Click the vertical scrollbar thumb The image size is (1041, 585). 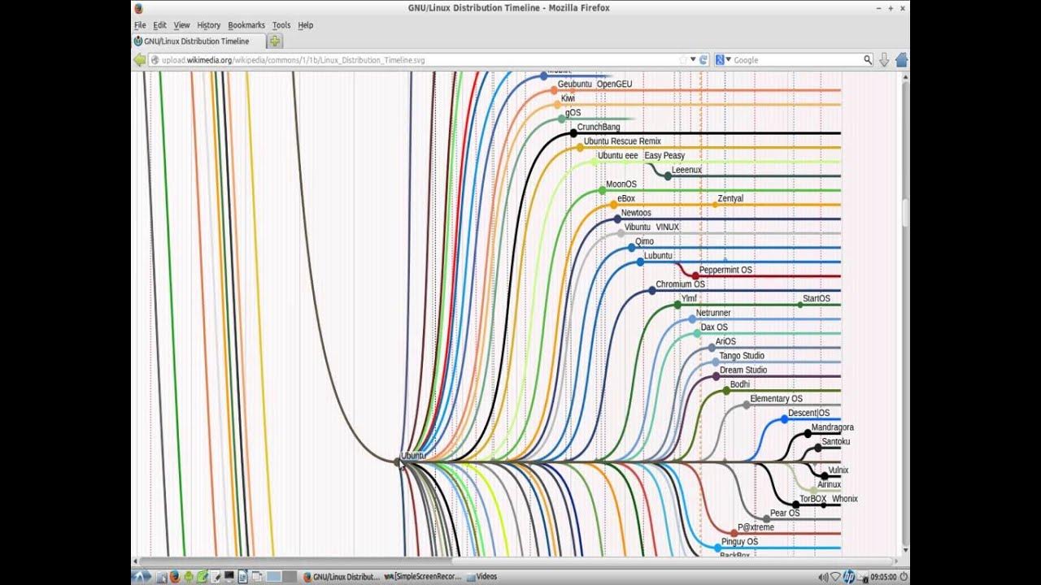click(x=905, y=212)
